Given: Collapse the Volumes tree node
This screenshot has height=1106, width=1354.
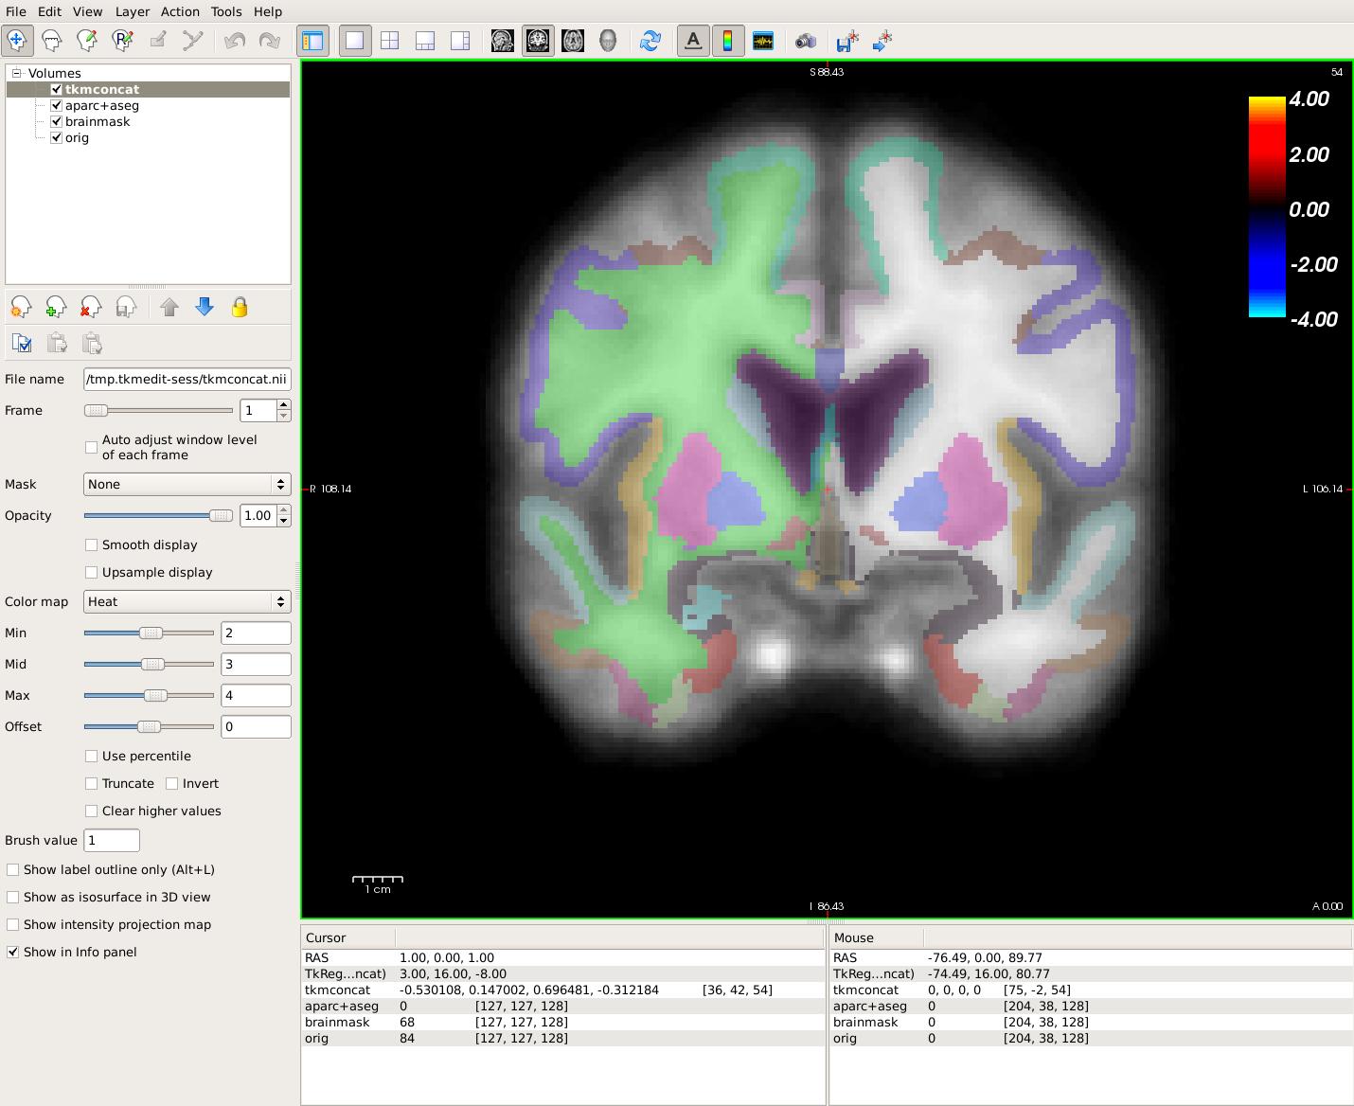Looking at the screenshot, I should [16, 73].
